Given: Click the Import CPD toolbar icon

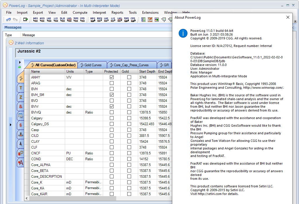Looking at the screenshot, I should pyautogui.click(x=82, y=20).
